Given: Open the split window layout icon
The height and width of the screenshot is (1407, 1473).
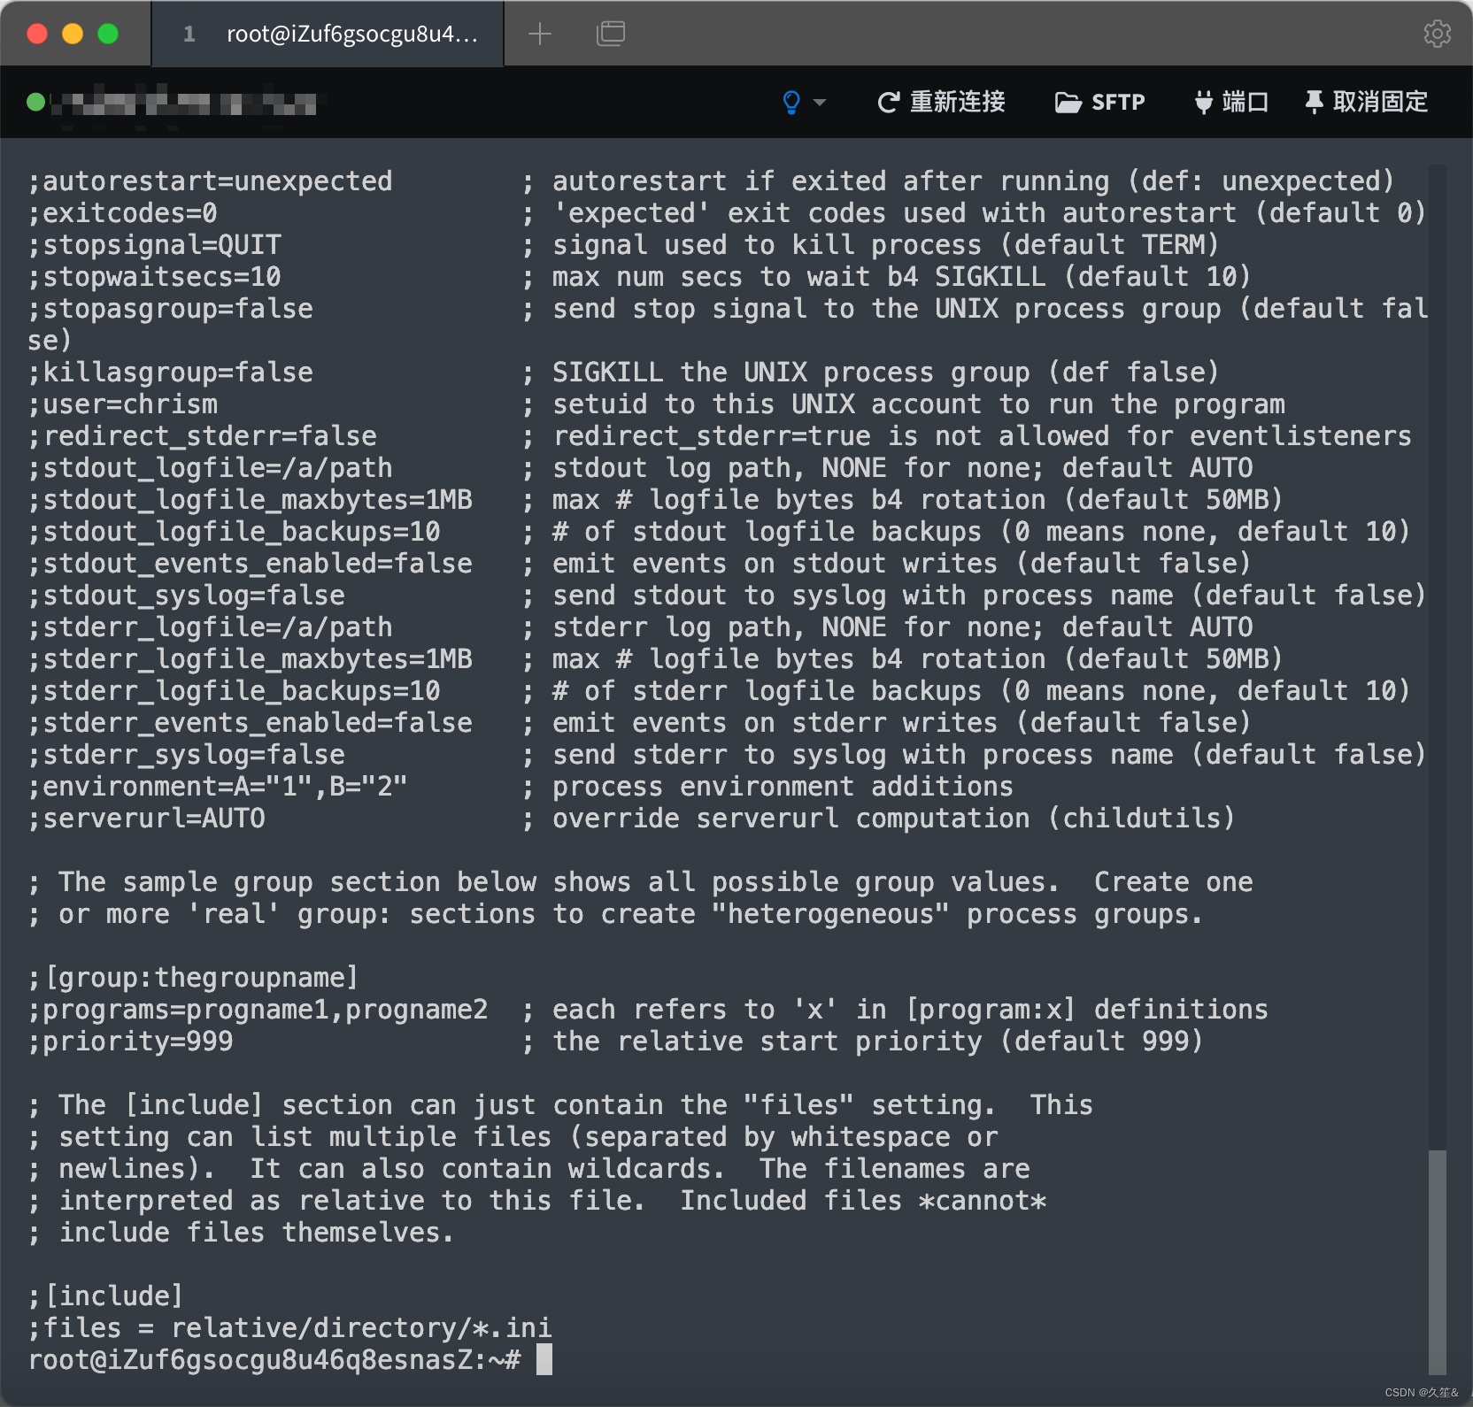Looking at the screenshot, I should (611, 34).
